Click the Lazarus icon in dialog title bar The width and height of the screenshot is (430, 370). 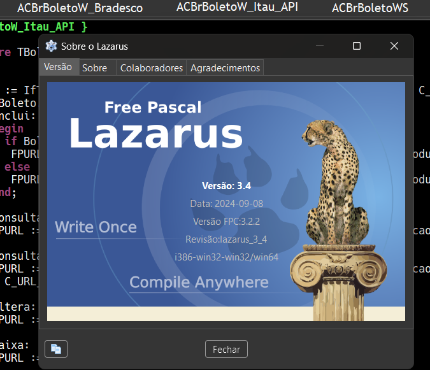pos(51,46)
